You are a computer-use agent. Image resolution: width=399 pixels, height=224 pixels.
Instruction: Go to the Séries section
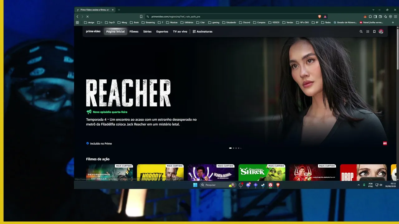click(x=147, y=31)
